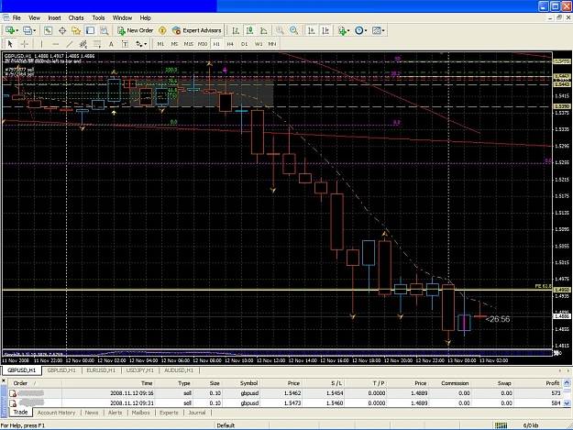Switch chart to Candlesticks mode
Viewport: 573px width, 430px height.
(x=249, y=30)
